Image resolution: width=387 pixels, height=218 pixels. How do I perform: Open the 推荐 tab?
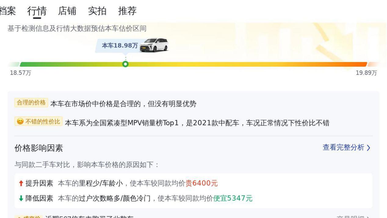127,11
